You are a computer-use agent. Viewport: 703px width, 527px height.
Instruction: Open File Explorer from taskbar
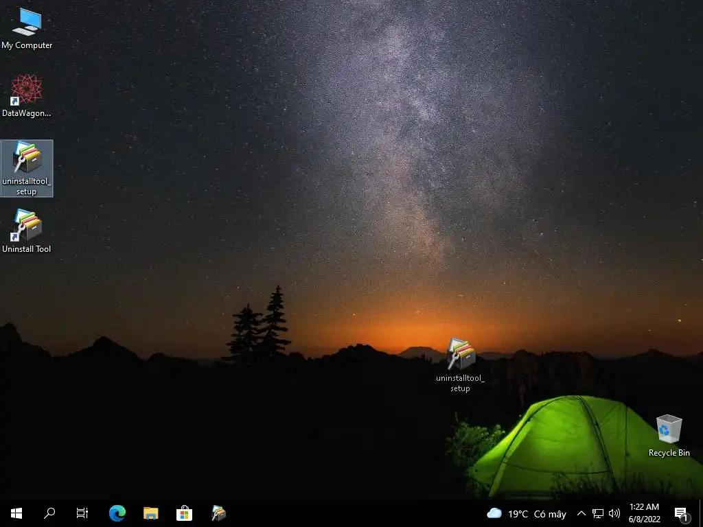(x=150, y=513)
